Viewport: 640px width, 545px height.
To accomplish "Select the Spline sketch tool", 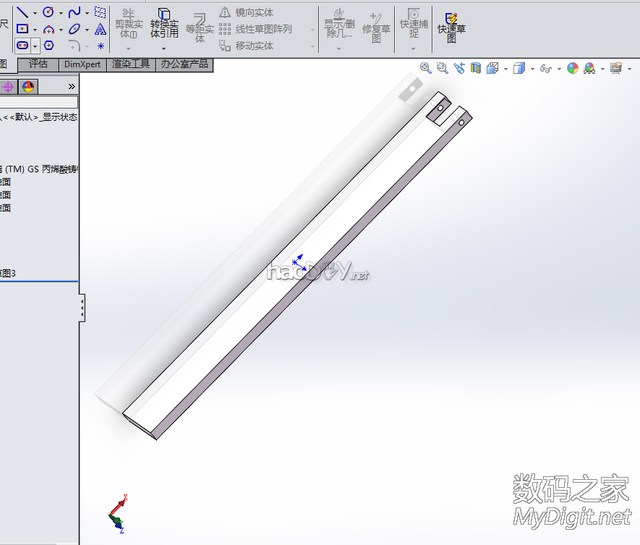I will [x=74, y=12].
